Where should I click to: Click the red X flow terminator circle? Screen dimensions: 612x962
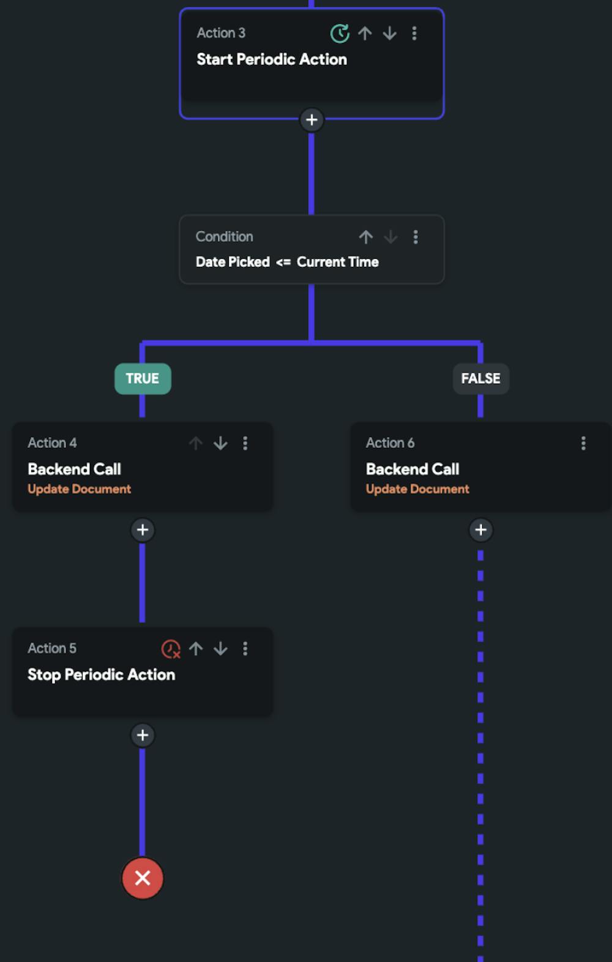pyautogui.click(x=143, y=879)
